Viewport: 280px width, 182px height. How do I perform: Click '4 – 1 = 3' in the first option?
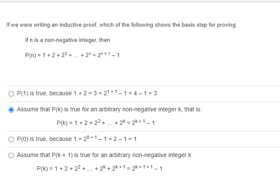146,93
